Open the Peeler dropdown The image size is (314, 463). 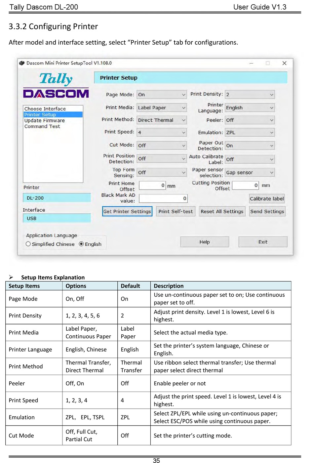tap(250, 120)
